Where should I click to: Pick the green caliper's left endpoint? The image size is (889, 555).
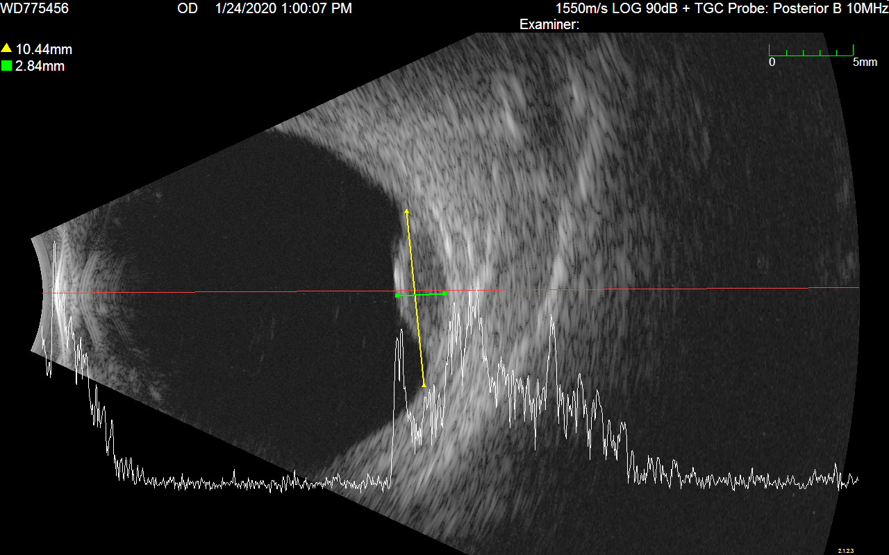click(397, 296)
